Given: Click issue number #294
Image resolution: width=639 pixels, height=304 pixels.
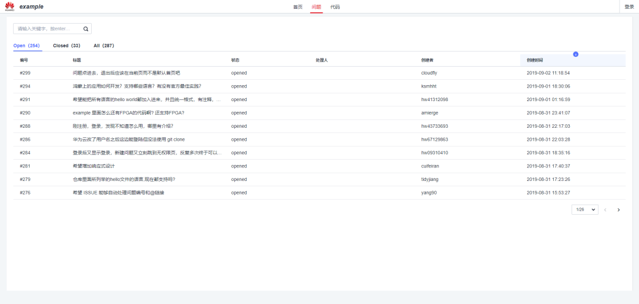Looking at the screenshot, I should click(25, 86).
